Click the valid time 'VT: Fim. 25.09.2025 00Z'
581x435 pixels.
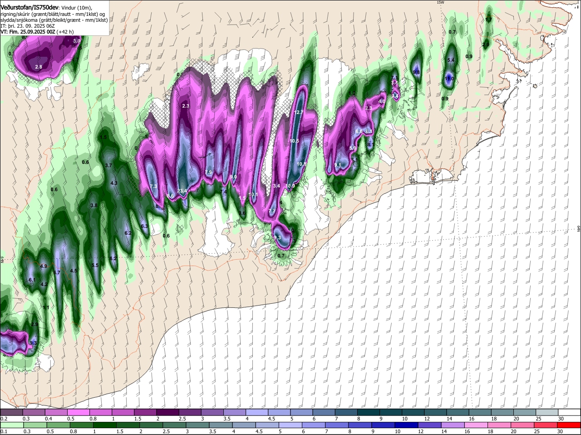click(28, 32)
